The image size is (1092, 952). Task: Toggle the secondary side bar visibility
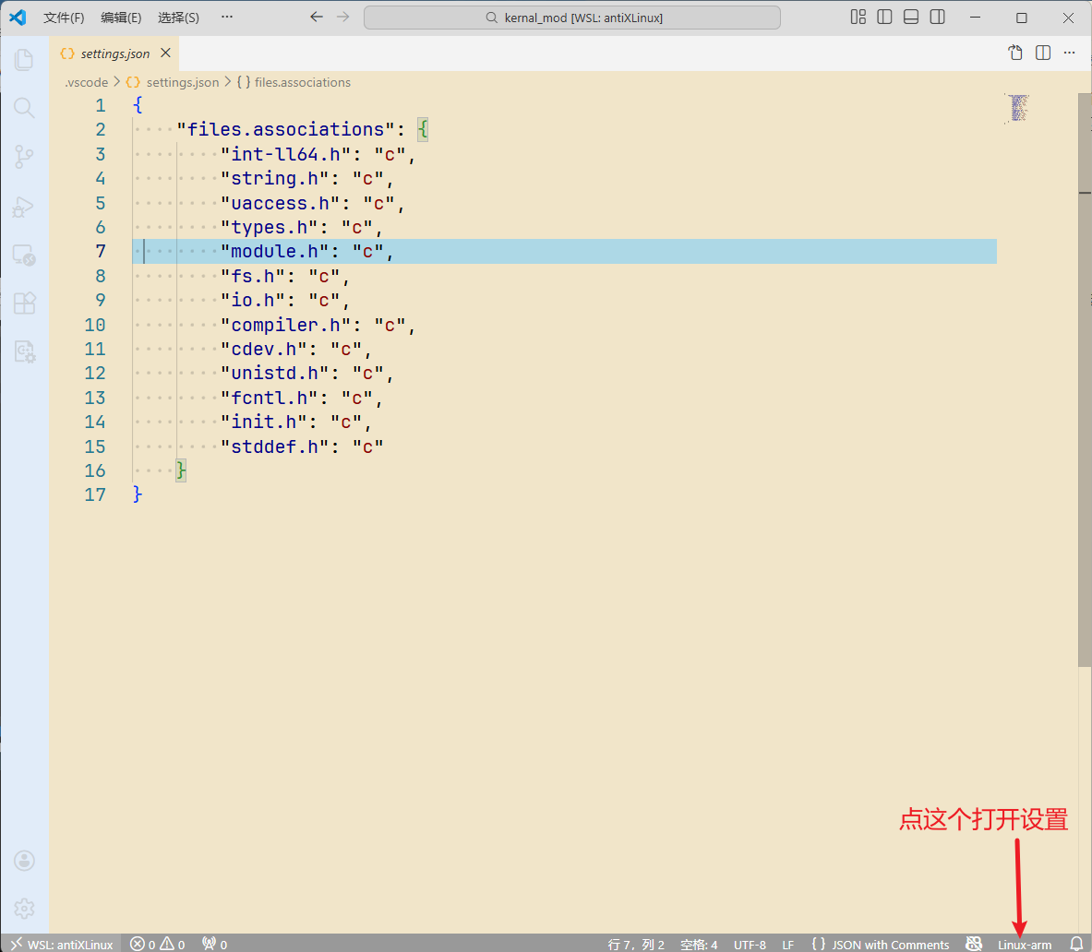point(937,18)
